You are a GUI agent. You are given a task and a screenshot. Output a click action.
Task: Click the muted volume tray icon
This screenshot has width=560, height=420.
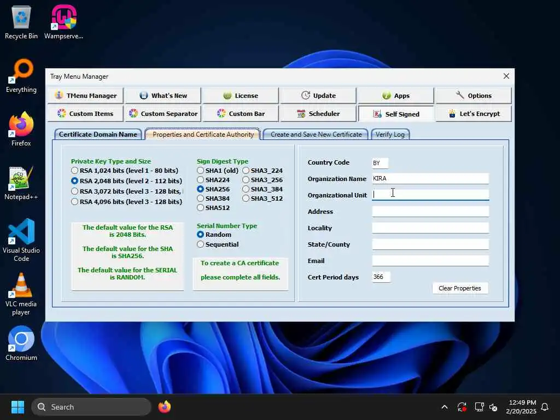(x=493, y=407)
